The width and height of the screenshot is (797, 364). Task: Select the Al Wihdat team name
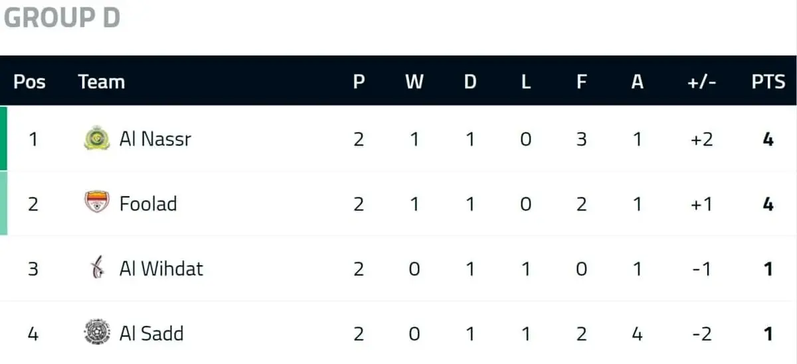click(161, 269)
